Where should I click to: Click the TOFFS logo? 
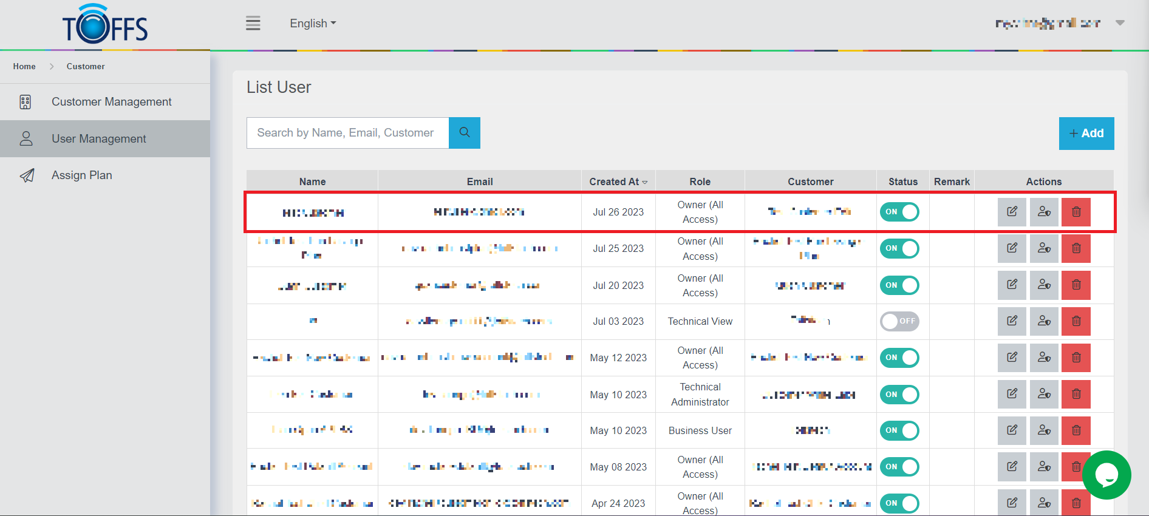tap(105, 25)
